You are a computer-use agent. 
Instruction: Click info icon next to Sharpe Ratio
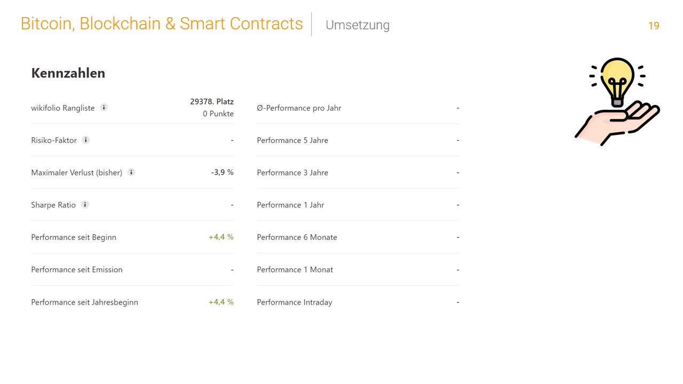85,204
